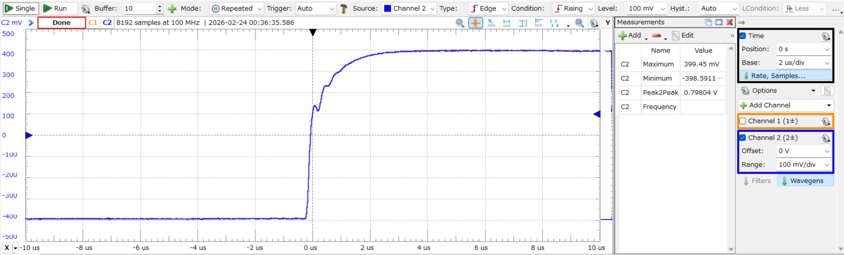Click Edit in the Measurements panel
The image size is (844, 255).
(x=683, y=35)
